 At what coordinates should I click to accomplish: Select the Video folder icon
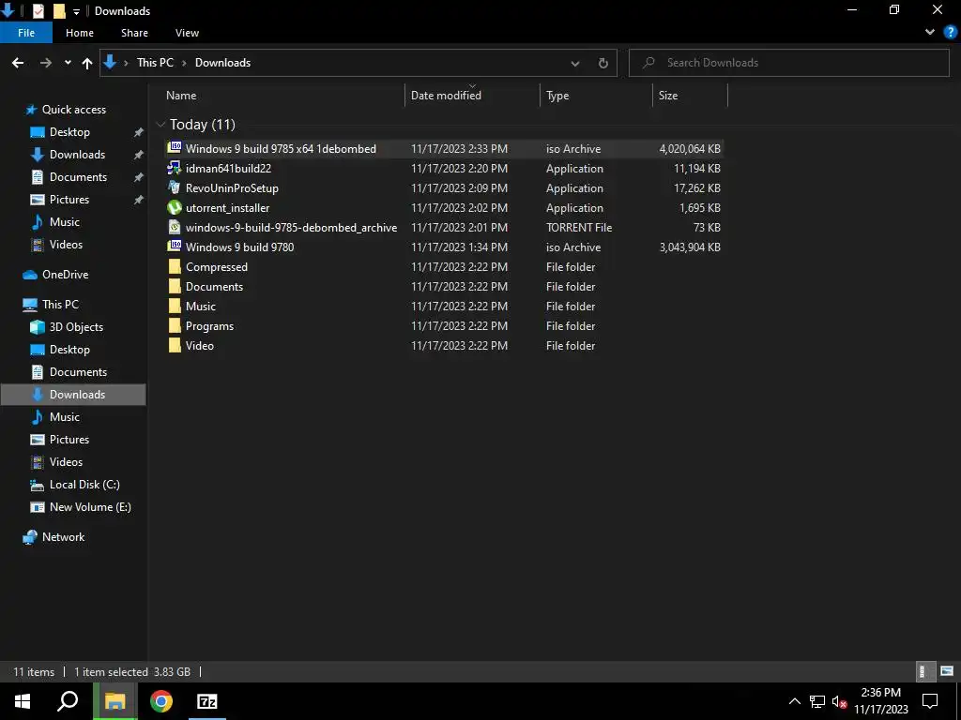(x=175, y=345)
